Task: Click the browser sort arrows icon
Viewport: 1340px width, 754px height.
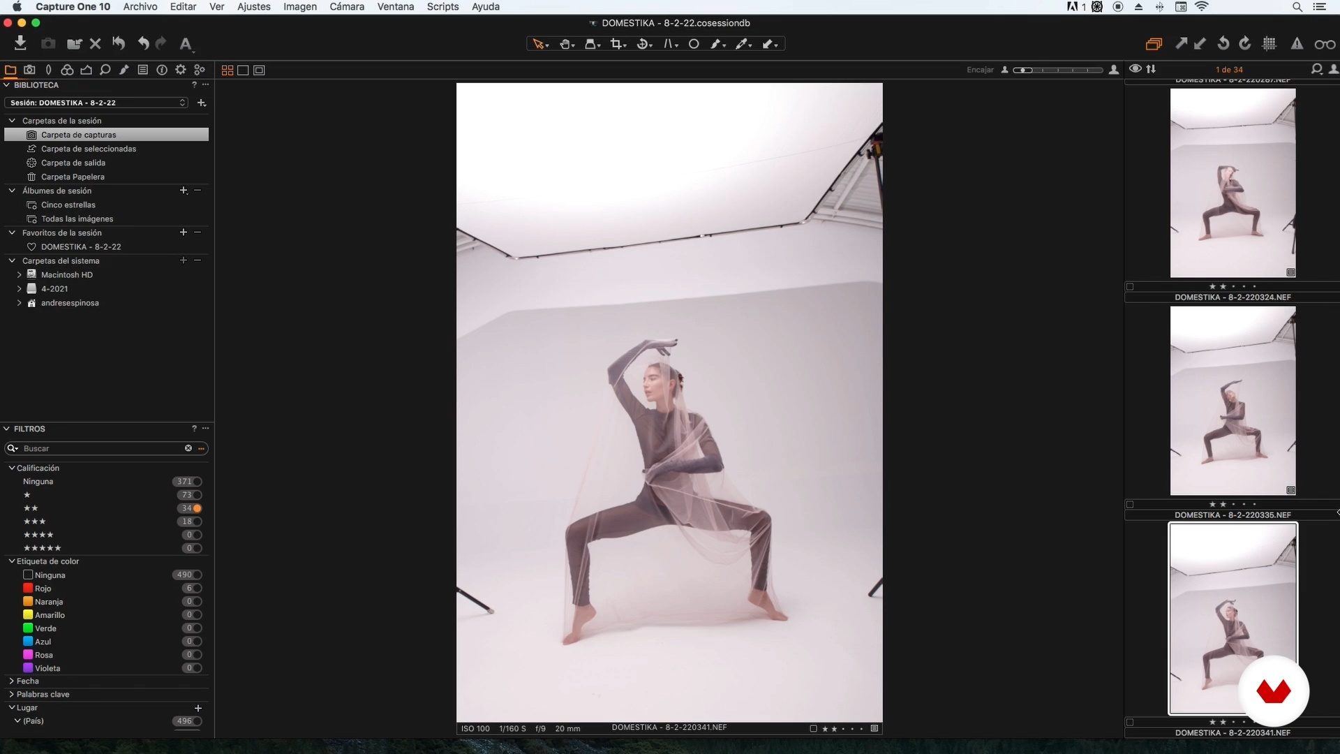Action: click(x=1151, y=68)
